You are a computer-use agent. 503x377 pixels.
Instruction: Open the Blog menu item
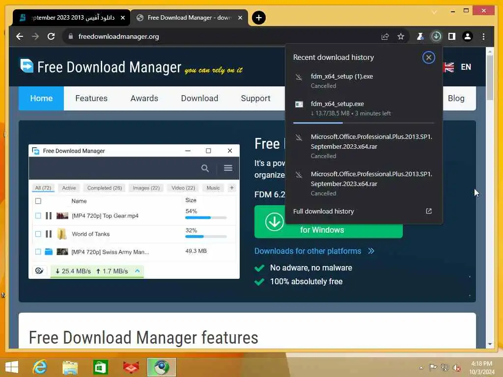(x=456, y=98)
